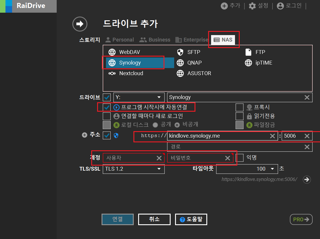320x239 pixels.
Task: Open the 추가 (add) plus icon
Action: coord(224,6)
